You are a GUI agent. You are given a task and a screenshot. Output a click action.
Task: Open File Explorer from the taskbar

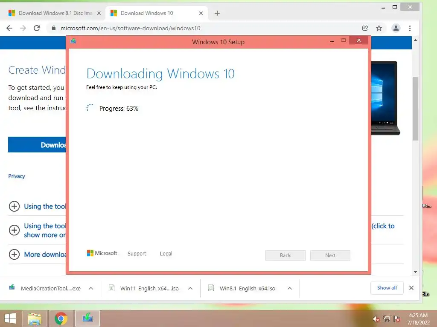(x=35, y=318)
